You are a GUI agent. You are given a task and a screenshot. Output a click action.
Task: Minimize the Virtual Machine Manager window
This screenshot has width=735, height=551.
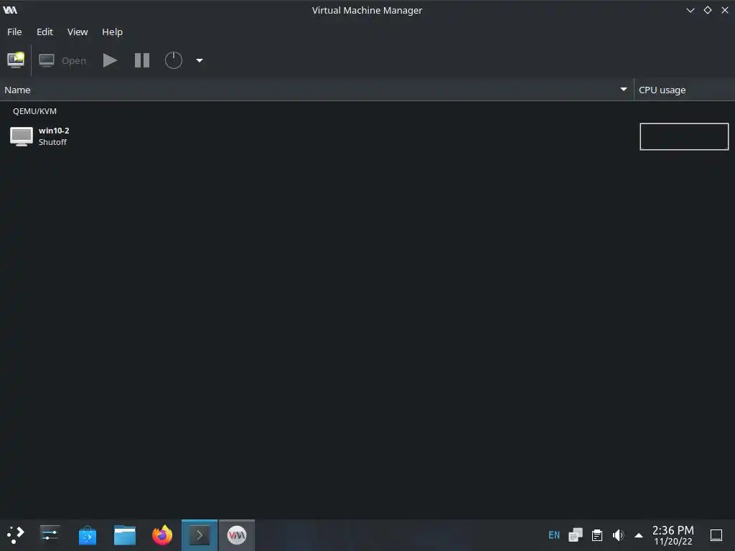[690, 10]
